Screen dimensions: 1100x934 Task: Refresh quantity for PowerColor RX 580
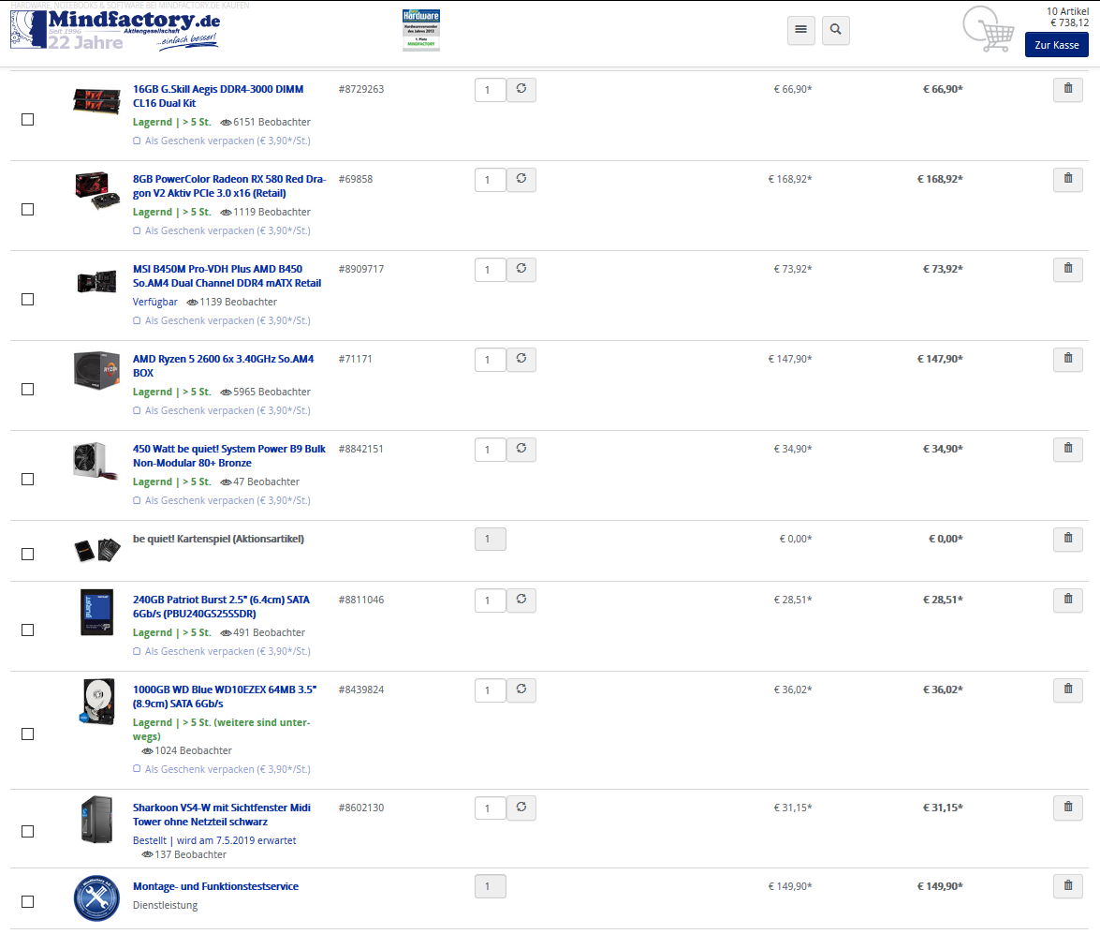521,179
